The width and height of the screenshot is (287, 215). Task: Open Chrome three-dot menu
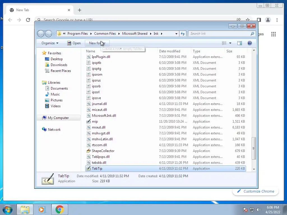277,20
